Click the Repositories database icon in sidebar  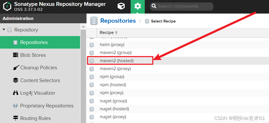pyautogui.click(x=15, y=42)
